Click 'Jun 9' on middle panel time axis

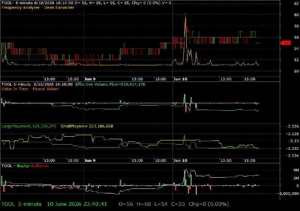(x=90, y=160)
